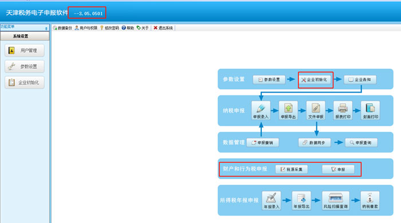Click 申报 button in 财产和行为税申报 row
The width and height of the screenshot is (401, 223).
tap(338, 169)
